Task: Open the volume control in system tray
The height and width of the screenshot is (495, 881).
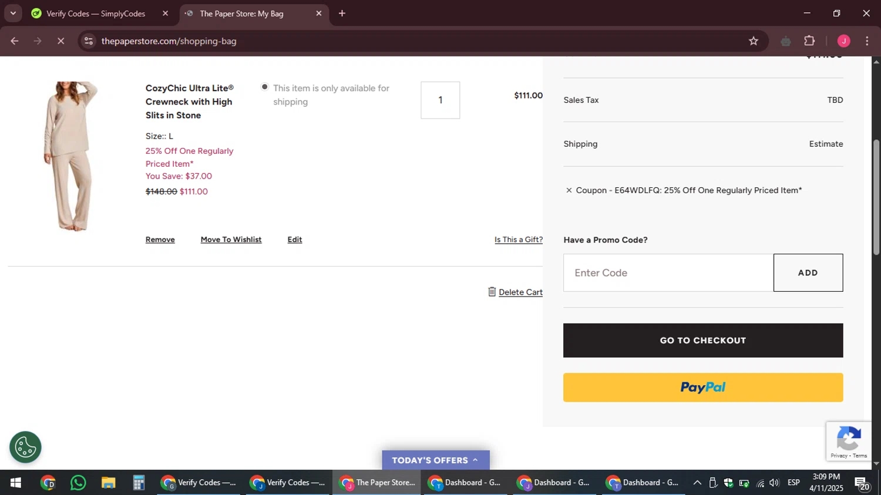Action: [x=775, y=483]
